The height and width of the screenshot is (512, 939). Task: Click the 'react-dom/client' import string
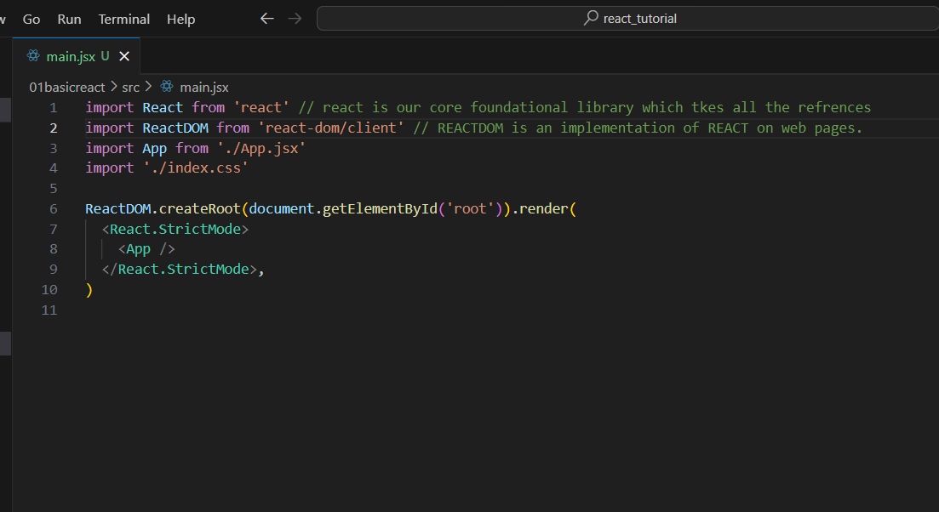331,128
